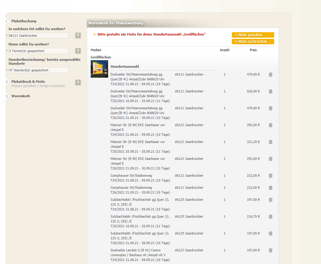Delete the 526,90 € Dudweiler Str entry
The image size is (321, 264).
pyautogui.click(x=271, y=92)
